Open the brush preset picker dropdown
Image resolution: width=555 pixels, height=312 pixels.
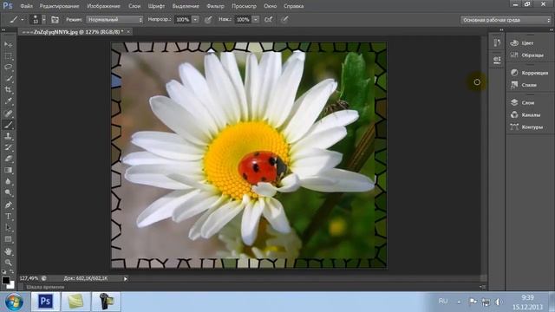[x=44, y=20]
